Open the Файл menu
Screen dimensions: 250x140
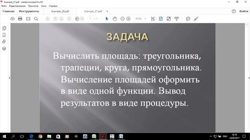(x=4, y=6)
